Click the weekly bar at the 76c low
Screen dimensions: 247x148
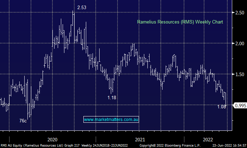click(29, 110)
